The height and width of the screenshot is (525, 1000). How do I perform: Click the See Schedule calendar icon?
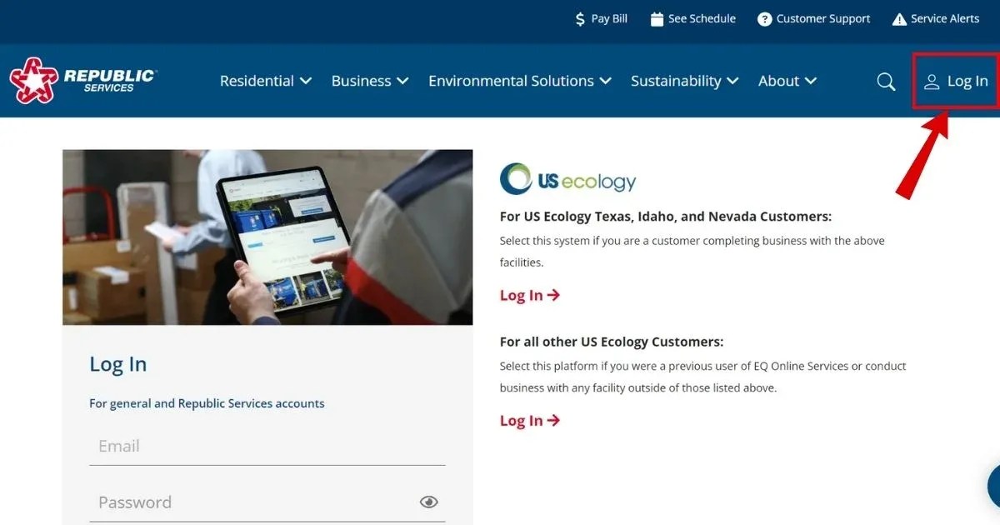pyautogui.click(x=657, y=17)
